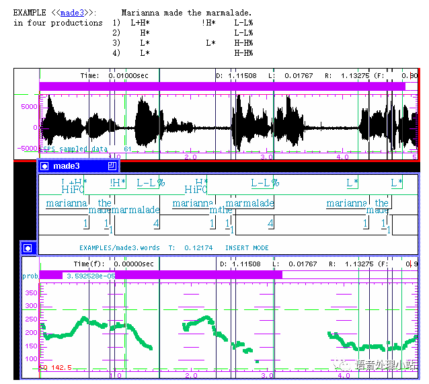This screenshot has width=429, height=384.
Task: Click the '1)' production row number
Action: (x=116, y=23)
